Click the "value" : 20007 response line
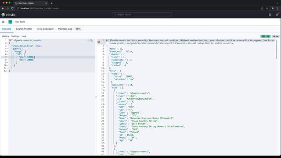Screen dimensions: 281x158 point(123,76)
